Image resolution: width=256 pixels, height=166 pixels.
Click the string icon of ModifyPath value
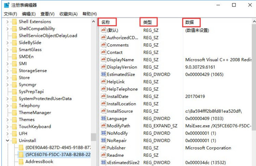tap(103, 125)
